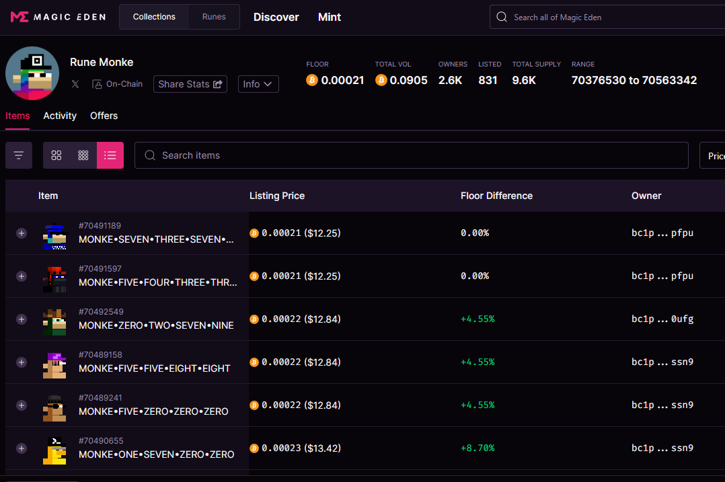Image resolution: width=725 pixels, height=482 pixels.
Task: Click the global search magnifier icon
Action: pyautogui.click(x=502, y=17)
